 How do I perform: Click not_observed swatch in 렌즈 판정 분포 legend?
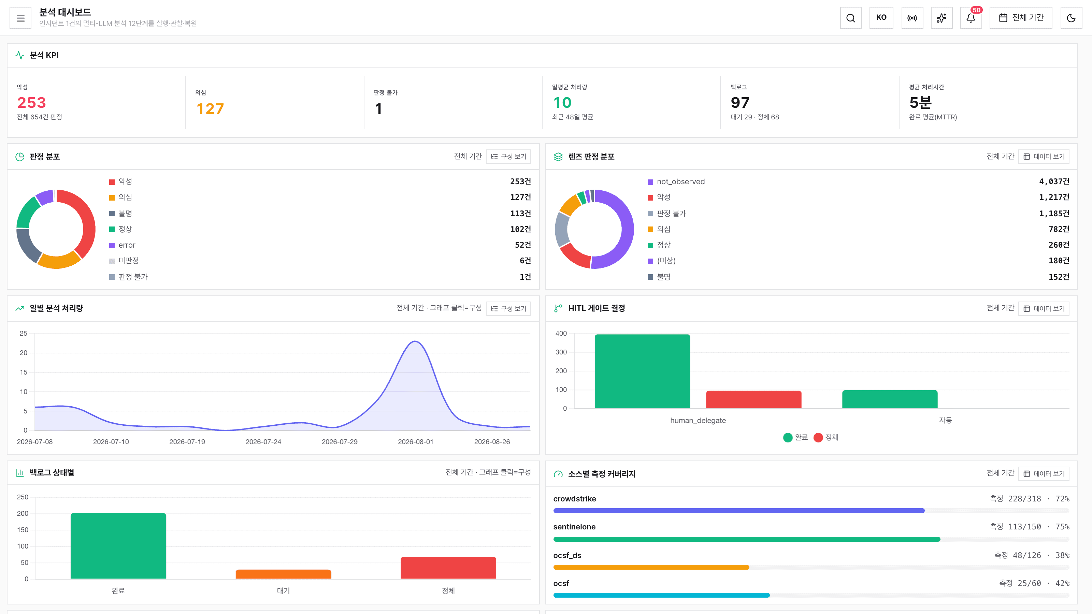[650, 182]
